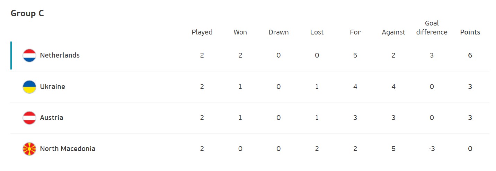Screen dimensions: 496x171
Task: Click North Macedonia's goal difference of -3
Action: point(432,149)
